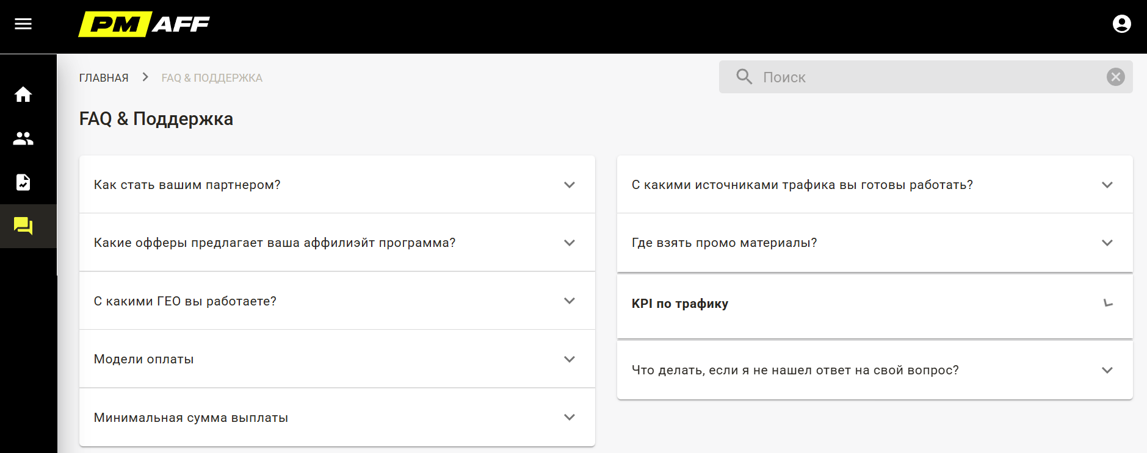Toggle chevron for KPI по трафику

point(1109,303)
